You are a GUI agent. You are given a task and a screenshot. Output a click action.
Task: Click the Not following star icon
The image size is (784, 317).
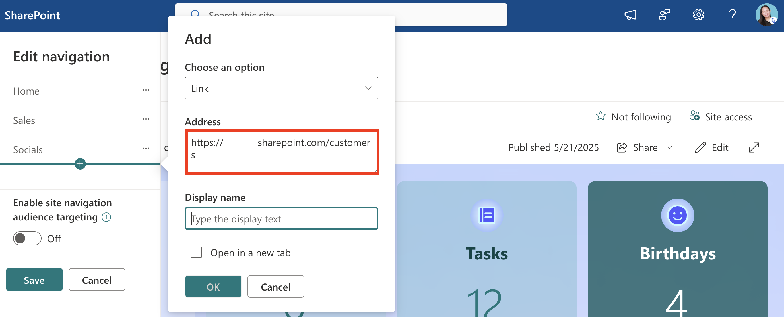tap(600, 116)
